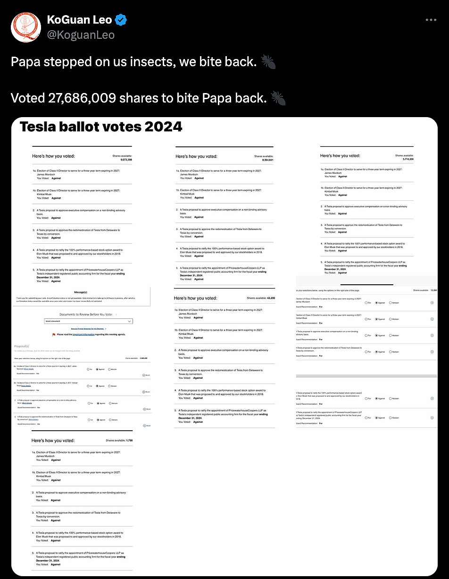
Task: Click the blue verified badge next to KoGuan Leo
Action: click(121, 20)
